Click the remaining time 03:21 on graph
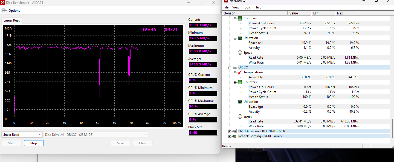 click(171, 30)
